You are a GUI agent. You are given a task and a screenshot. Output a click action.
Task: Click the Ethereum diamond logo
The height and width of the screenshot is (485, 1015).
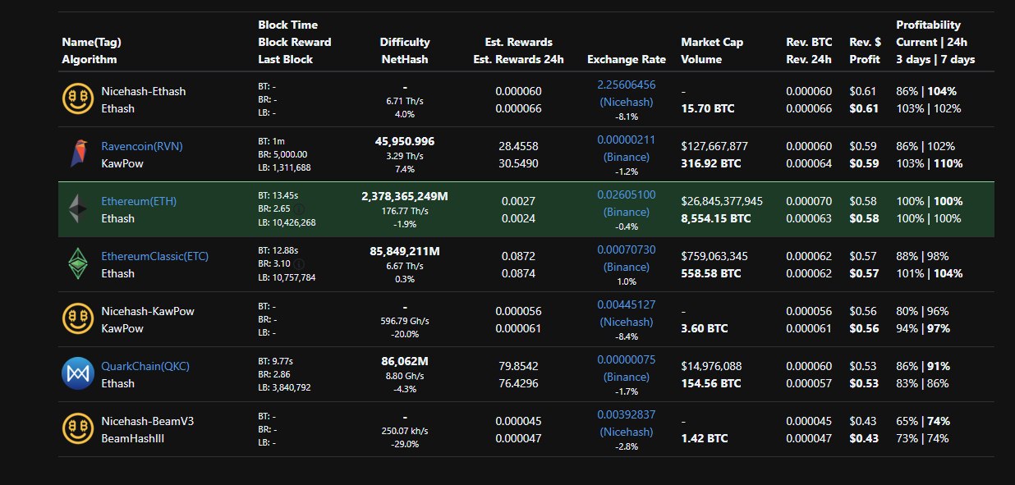[x=78, y=209]
